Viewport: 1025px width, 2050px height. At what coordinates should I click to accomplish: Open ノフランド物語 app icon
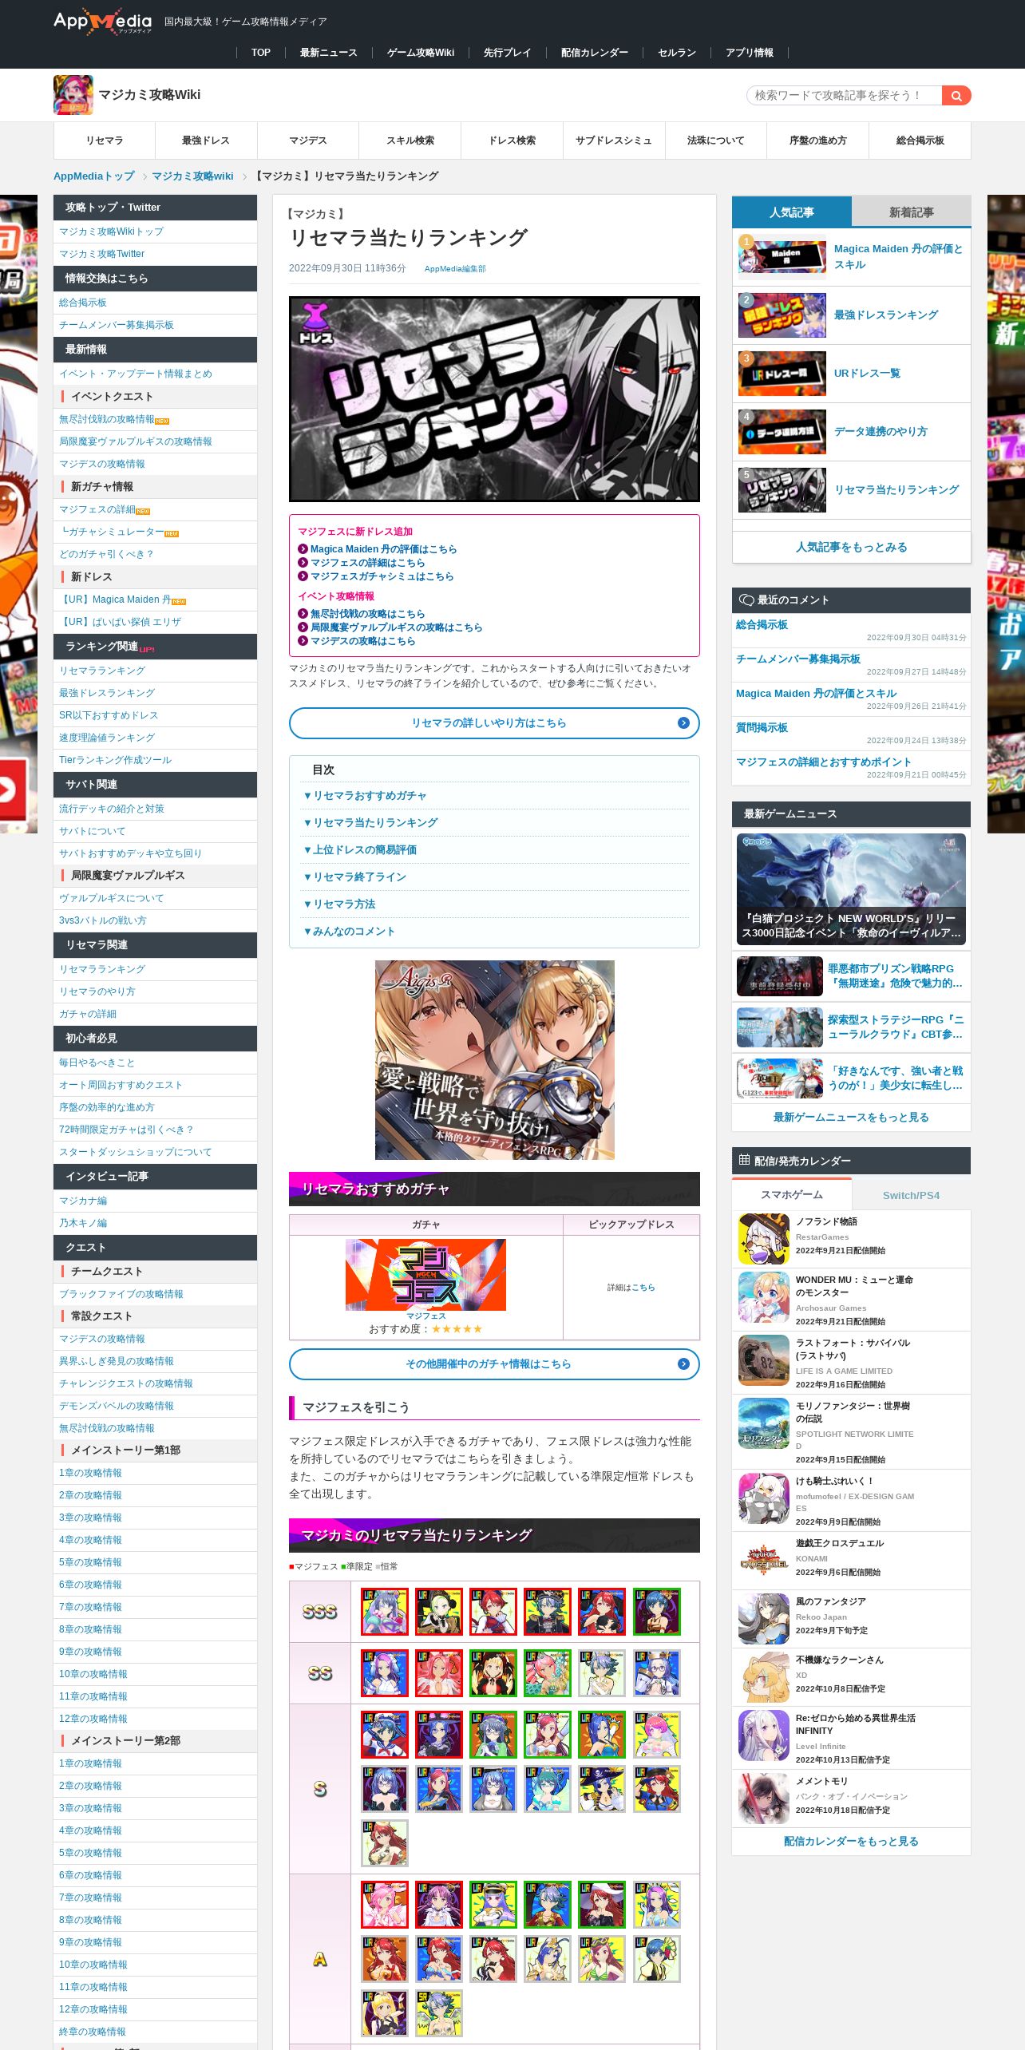[x=764, y=1239]
